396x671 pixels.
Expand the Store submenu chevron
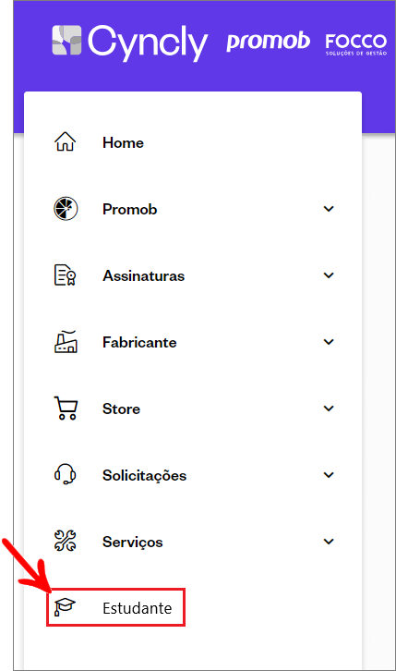click(329, 409)
